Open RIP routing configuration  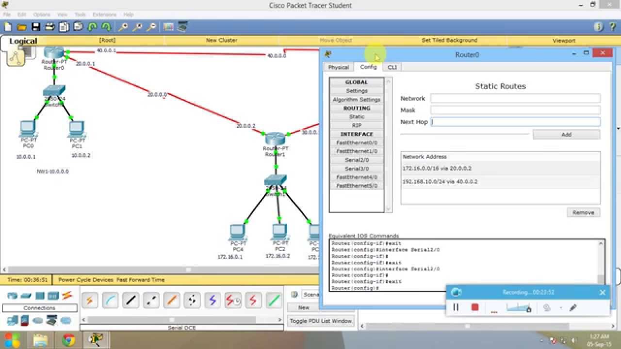pyautogui.click(x=357, y=126)
